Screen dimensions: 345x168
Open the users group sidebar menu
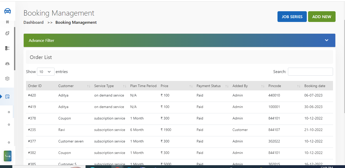coord(7,64)
